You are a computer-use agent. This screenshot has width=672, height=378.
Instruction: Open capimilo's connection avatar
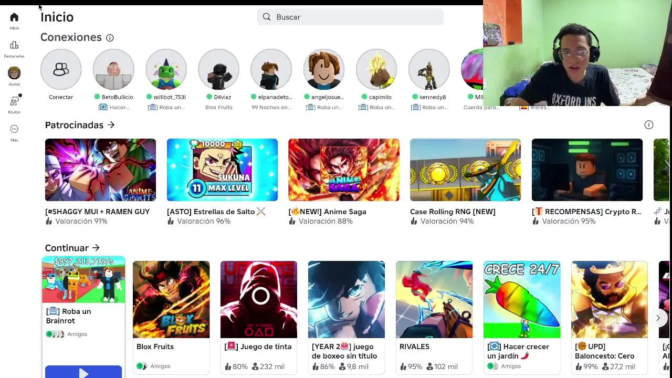[376, 69]
